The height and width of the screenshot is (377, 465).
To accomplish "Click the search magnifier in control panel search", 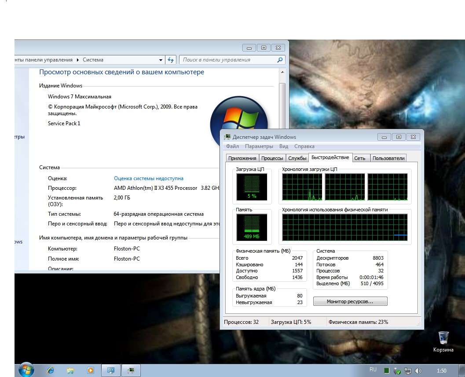I will click(x=280, y=60).
